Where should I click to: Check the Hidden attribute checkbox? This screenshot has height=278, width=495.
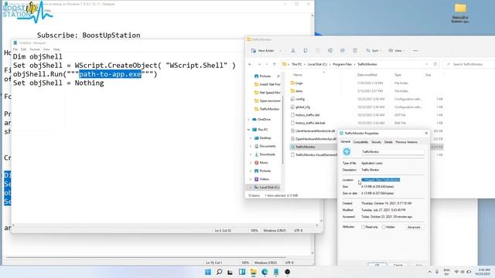coord(384,227)
